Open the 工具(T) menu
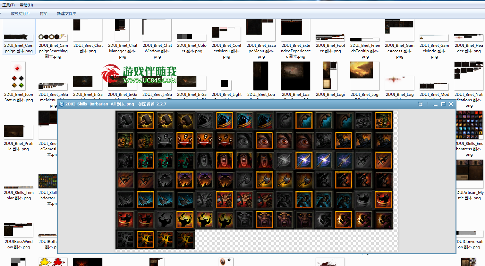Image resolution: width=485 pixels, height=266 pixels. click(x=8, y=5)
